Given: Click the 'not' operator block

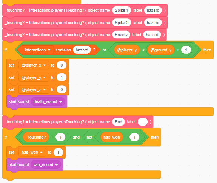Looking at the screenshot, I should [89, 137].
